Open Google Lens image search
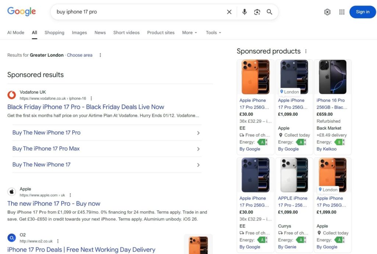 pos(257,12)
